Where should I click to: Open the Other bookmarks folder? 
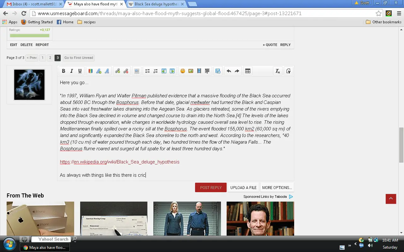pos(383,22)
